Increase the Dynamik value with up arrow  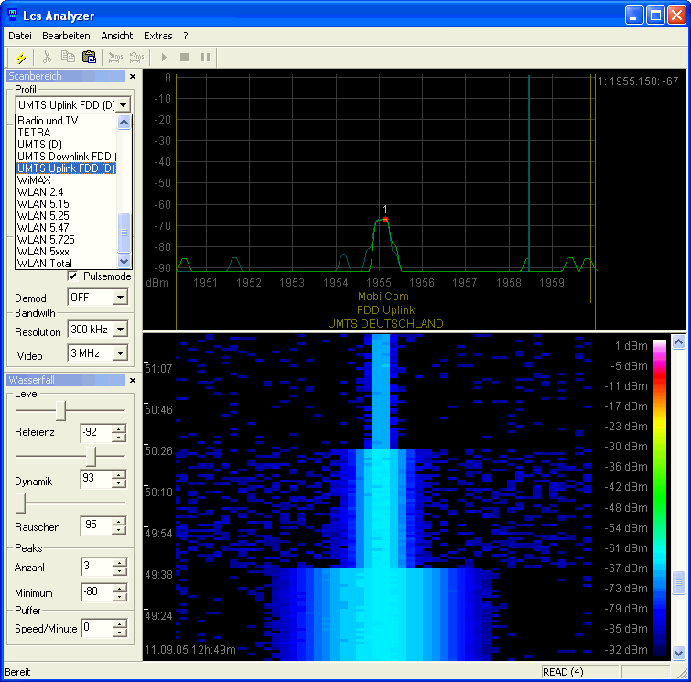point(119,474)
